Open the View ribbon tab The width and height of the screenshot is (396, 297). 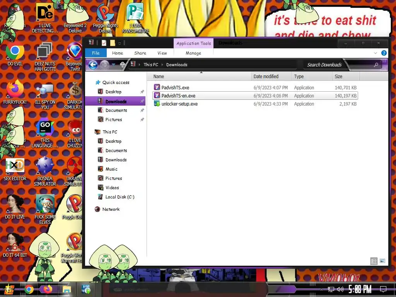(x=162, y=53)
